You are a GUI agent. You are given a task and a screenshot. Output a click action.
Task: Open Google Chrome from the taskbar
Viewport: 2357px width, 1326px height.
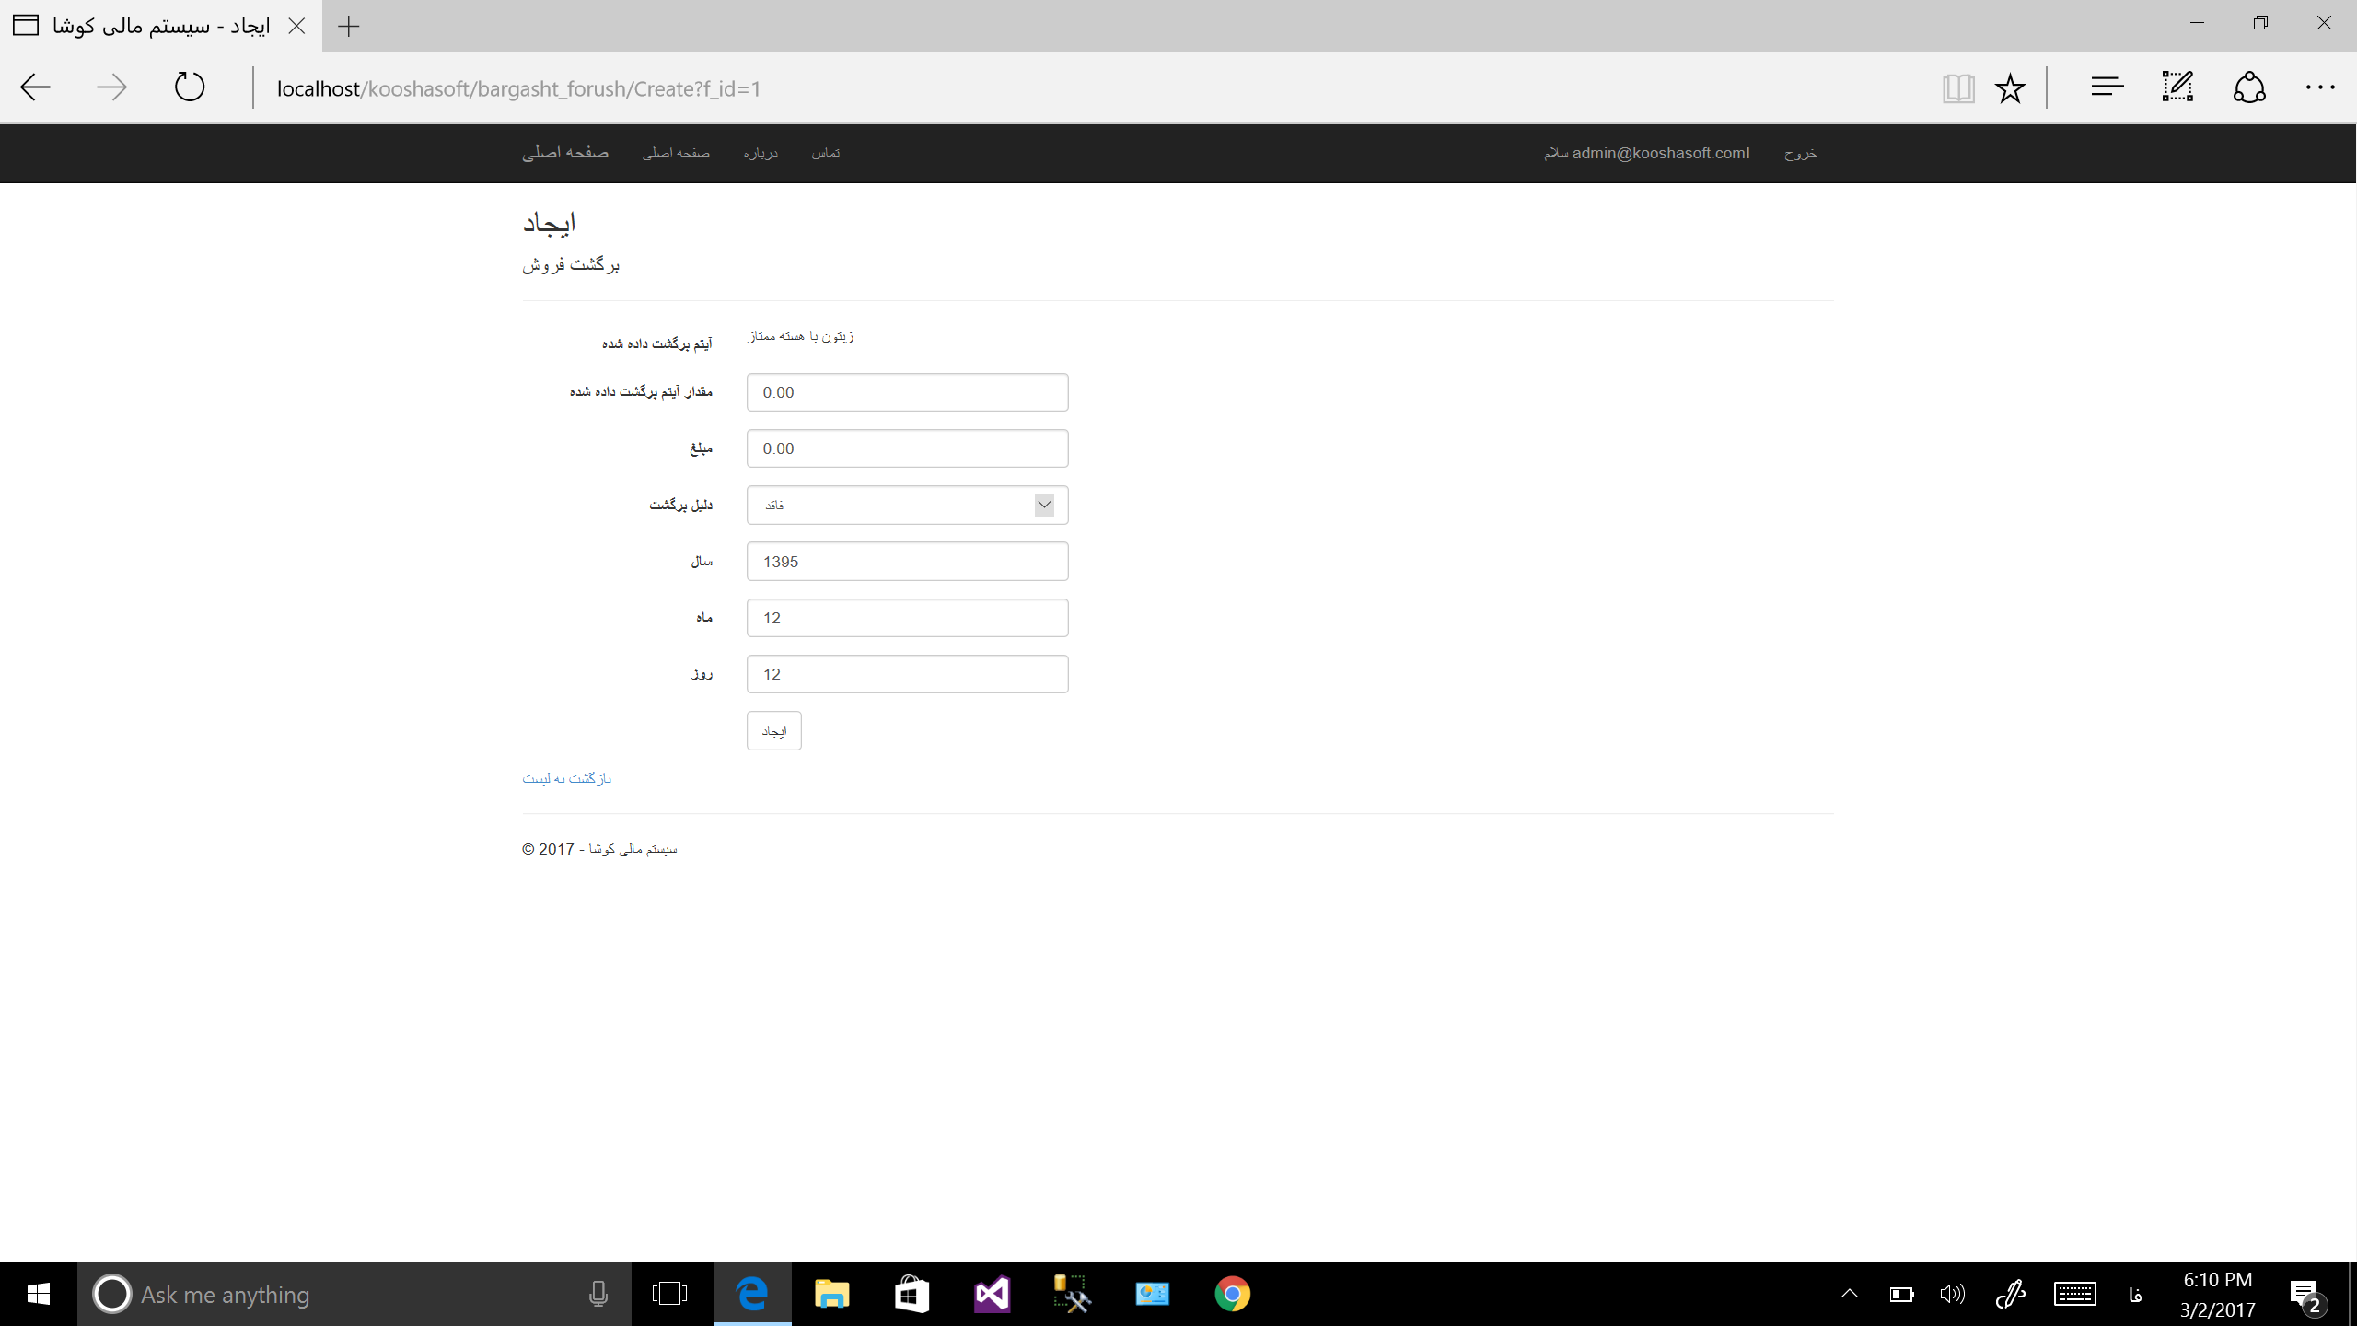pyautogui.click(x=1232, y=1294)
